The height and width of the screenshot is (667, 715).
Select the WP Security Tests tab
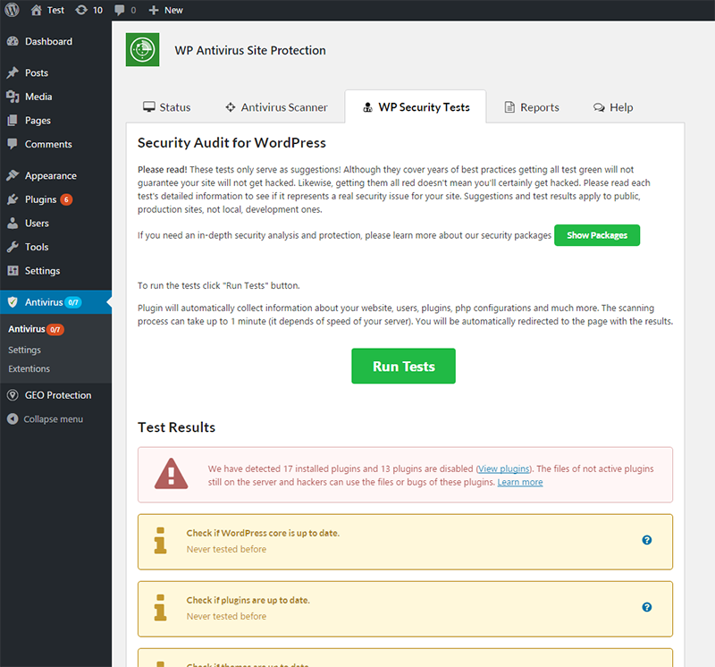416,107
